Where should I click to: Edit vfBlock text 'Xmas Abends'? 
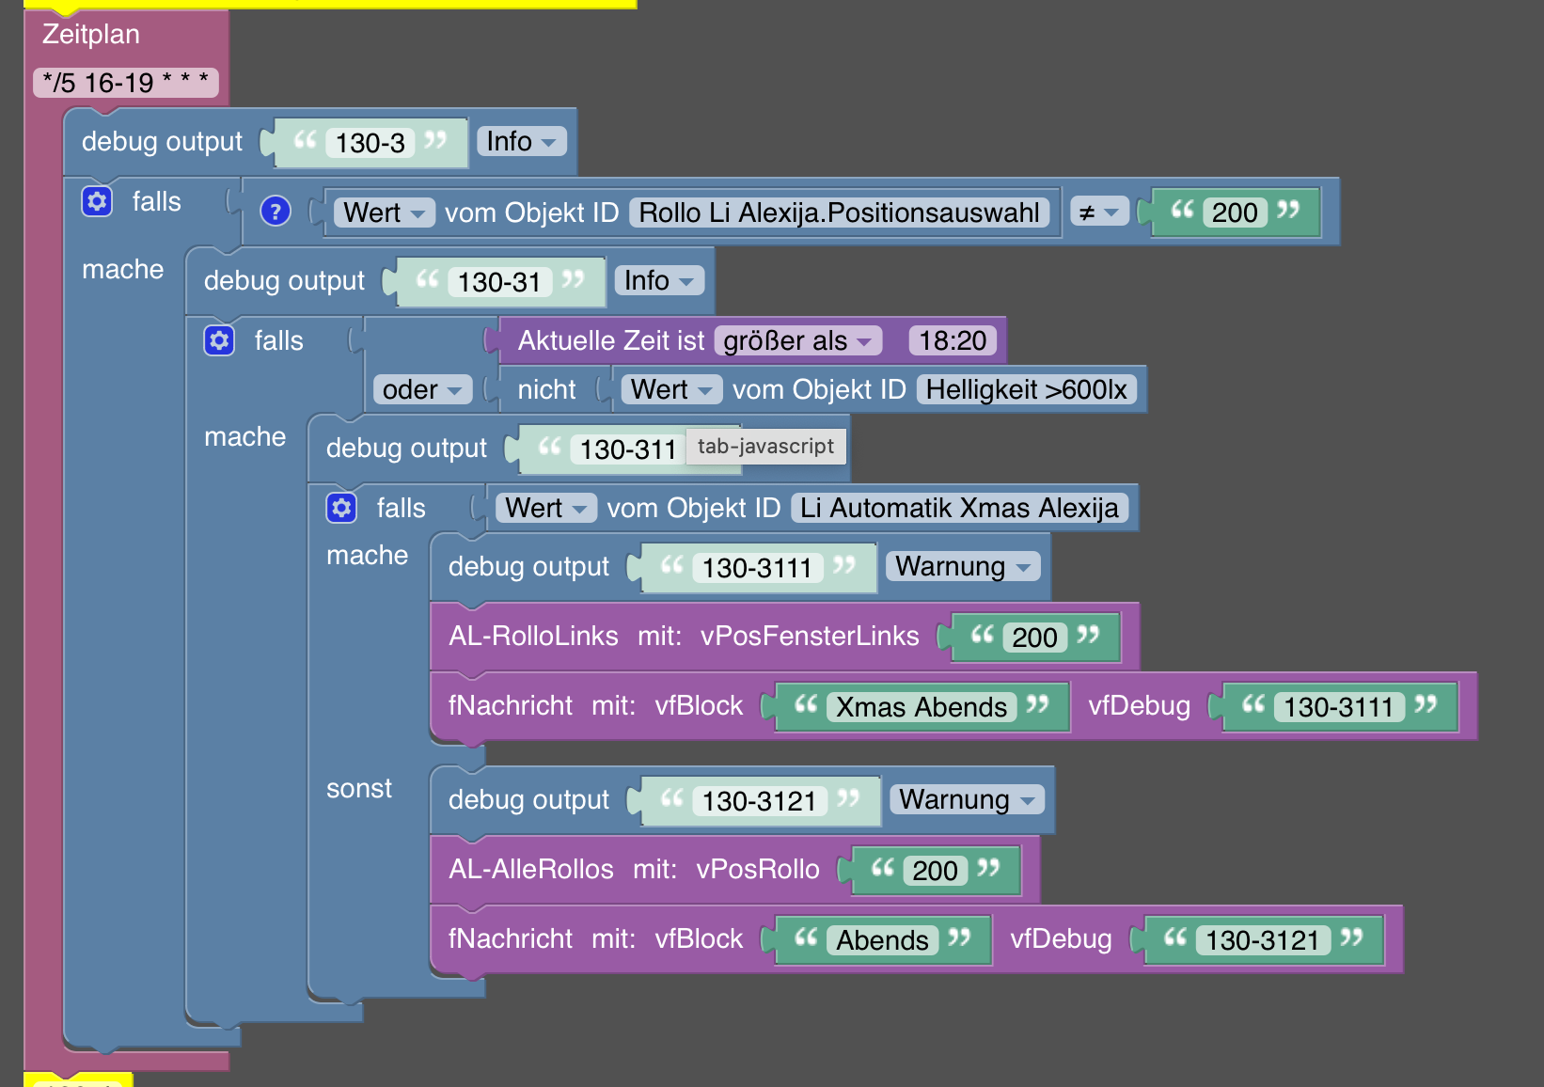922,707
